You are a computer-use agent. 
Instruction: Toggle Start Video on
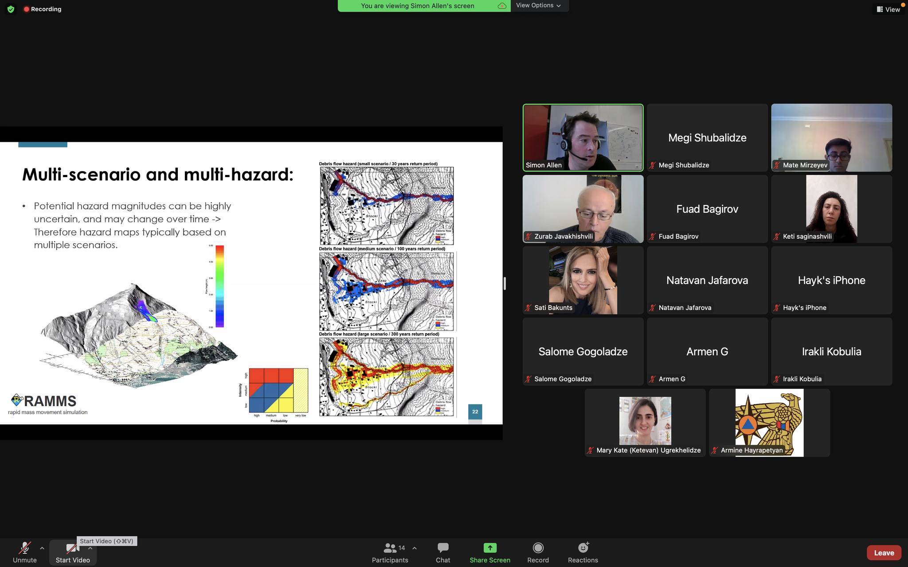pyautogui.click(x=72, y=552)
